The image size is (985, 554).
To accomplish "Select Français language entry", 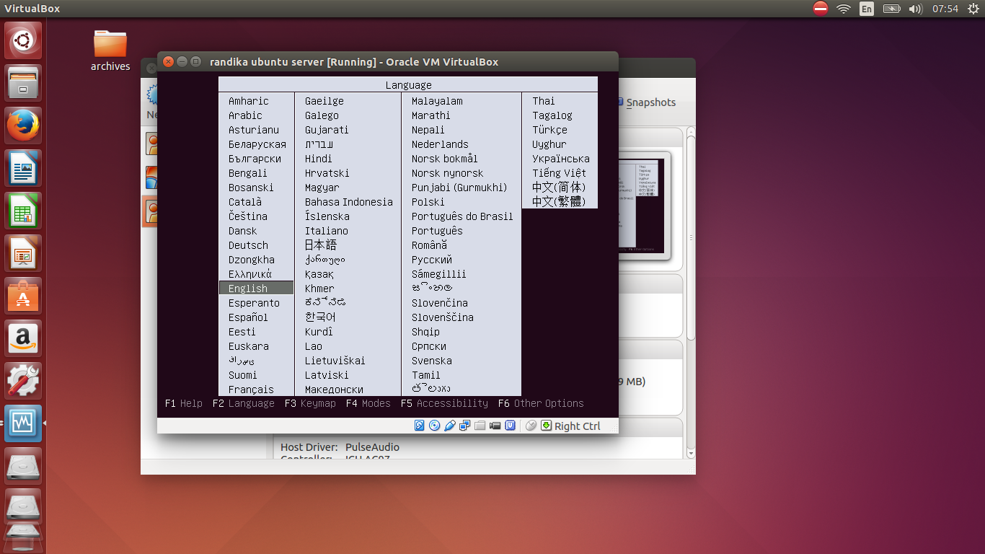I will [251, 390].
